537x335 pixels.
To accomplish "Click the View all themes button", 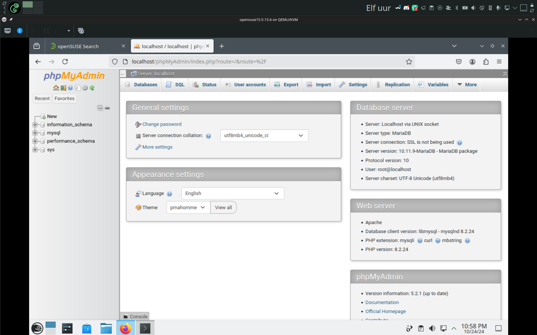I will pyautogui.click(x=223, y=207).
